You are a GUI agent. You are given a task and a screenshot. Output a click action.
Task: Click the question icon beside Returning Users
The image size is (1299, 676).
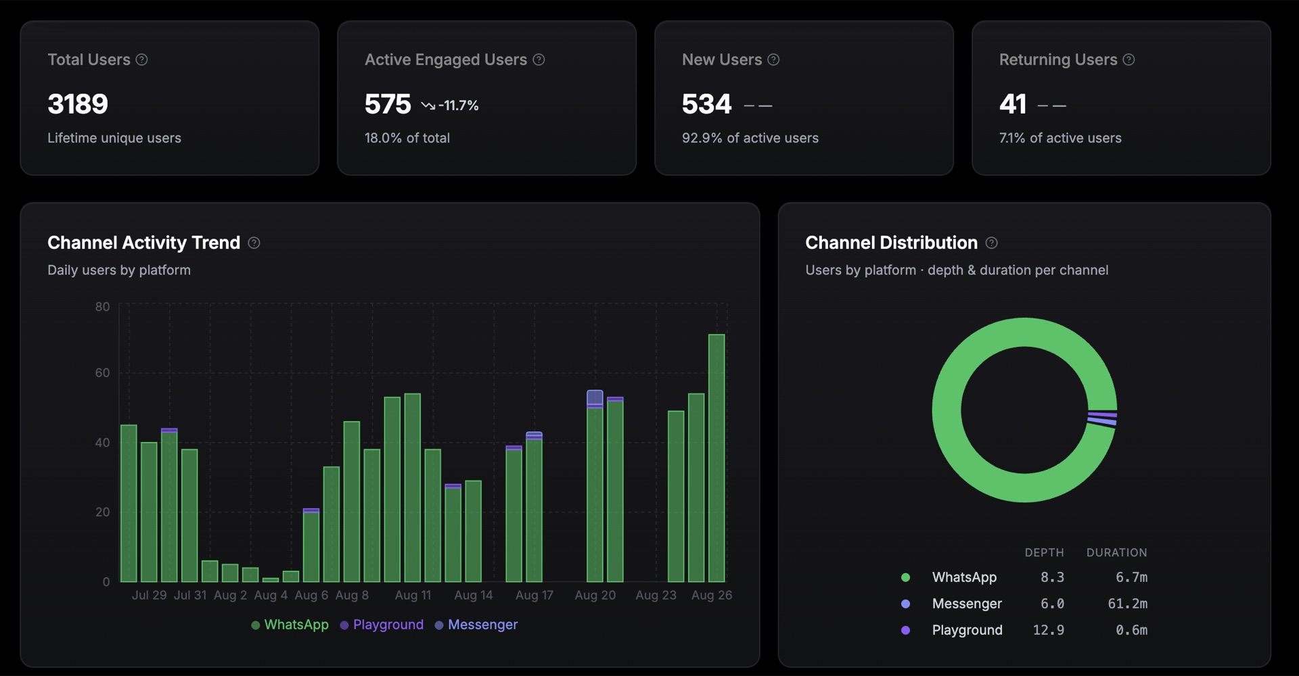coord(1129,59)
